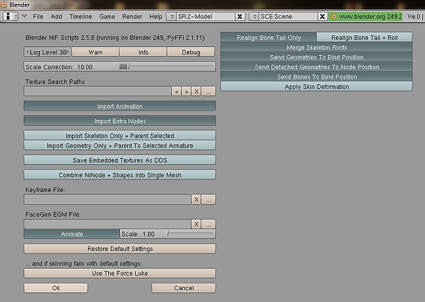Toggle Send Geometries To Bind Position
Screen dimensions: 425x302
tap(317, 57)
